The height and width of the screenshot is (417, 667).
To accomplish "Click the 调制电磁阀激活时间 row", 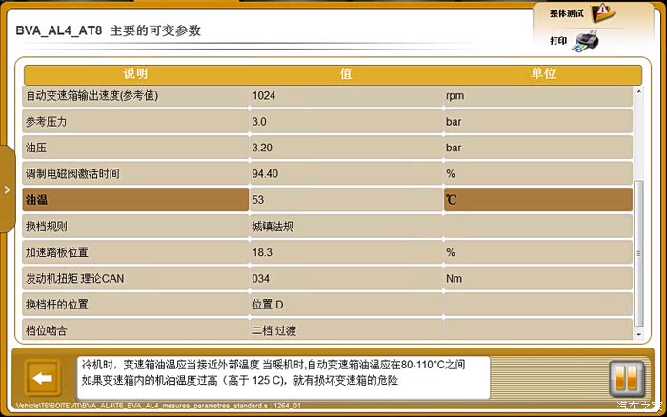I will click(135, 174).
